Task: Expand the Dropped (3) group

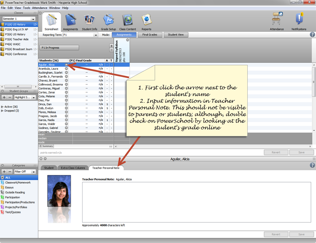Action: coord(2,111)
